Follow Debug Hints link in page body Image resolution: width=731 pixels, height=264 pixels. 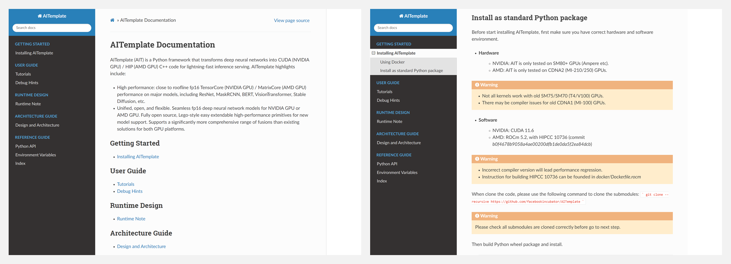tap(130, 191)
